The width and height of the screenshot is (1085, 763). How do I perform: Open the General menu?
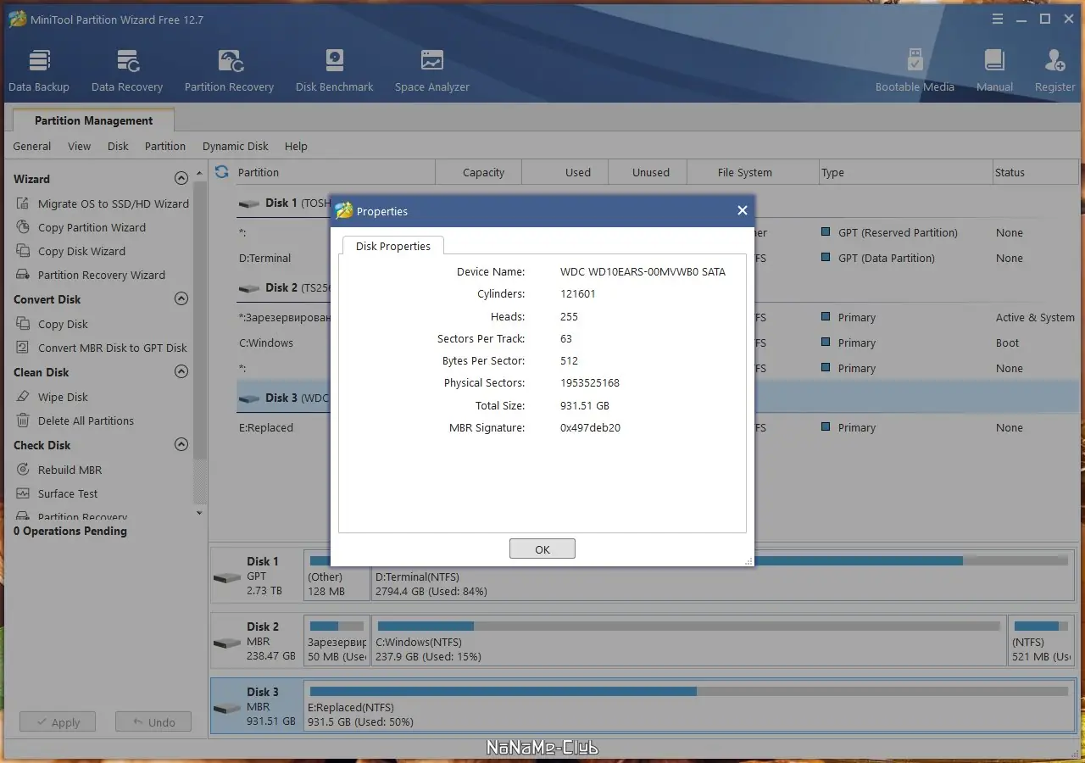32,146
